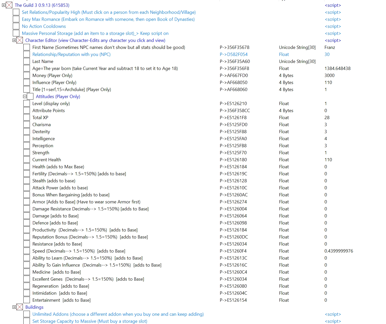Screen dimensions: 386x324
Task: Toggle Attitudes (Player Only) checkbox
Action: [x=30, y=96]
